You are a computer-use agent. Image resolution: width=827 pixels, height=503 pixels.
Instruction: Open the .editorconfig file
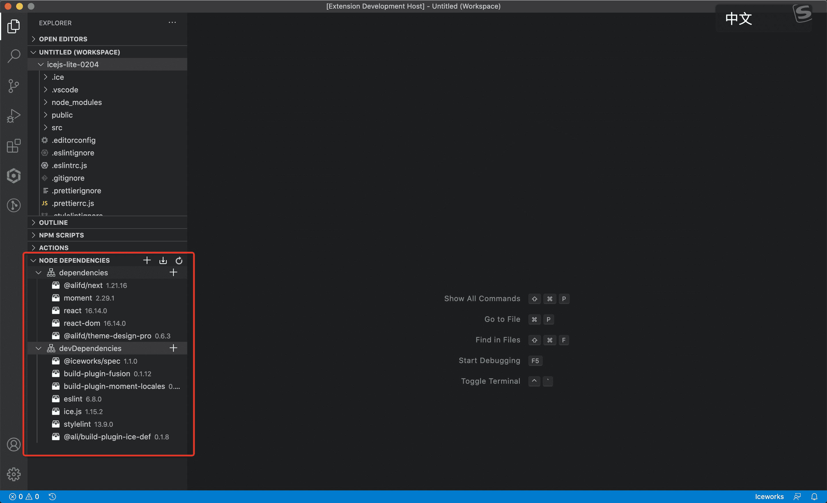[107, 140]
